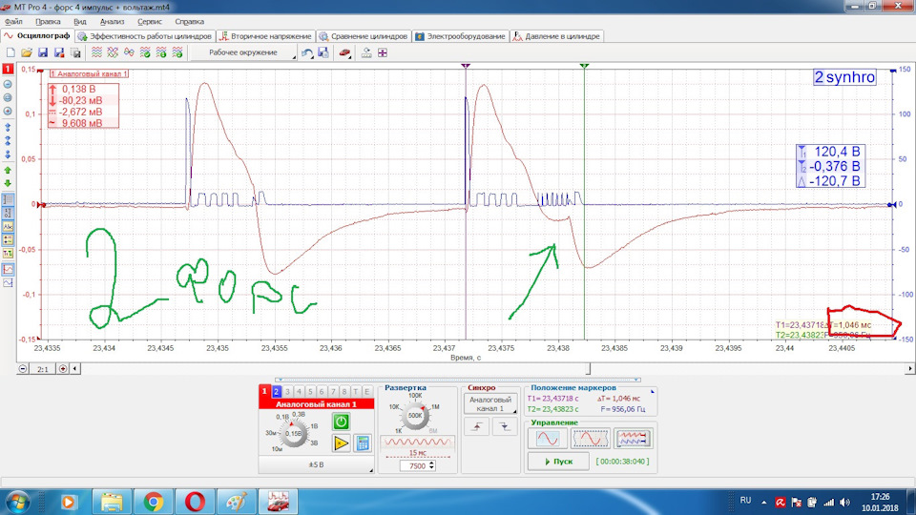916x515 pixels.
Task: Toggle the multi-waveform display mode button
Action: click(x=633, y=438)
